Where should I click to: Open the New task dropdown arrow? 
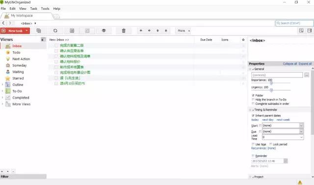pyautogui.click(x=27, y=31)
